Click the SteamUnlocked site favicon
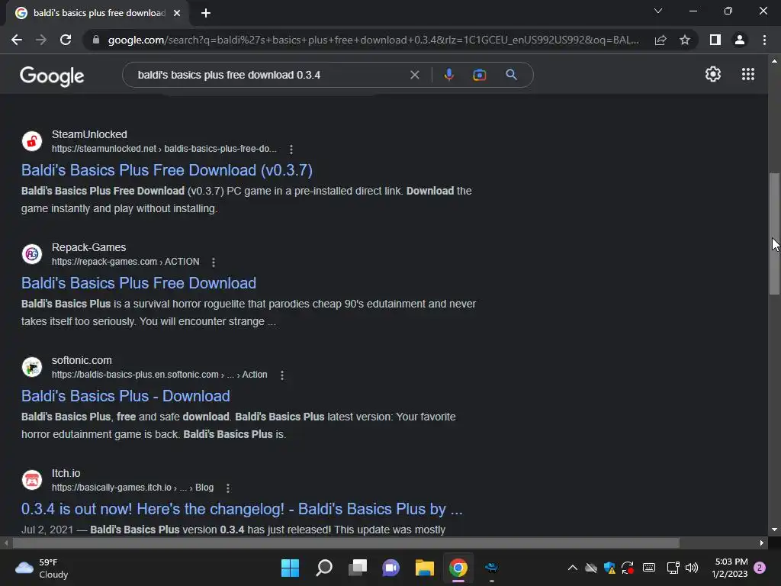Viewport: 781px width, 586px height. (x=32, y=141)
